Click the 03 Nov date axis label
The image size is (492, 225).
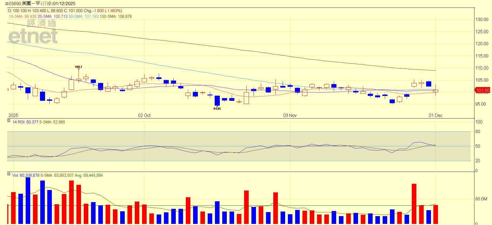290,115
